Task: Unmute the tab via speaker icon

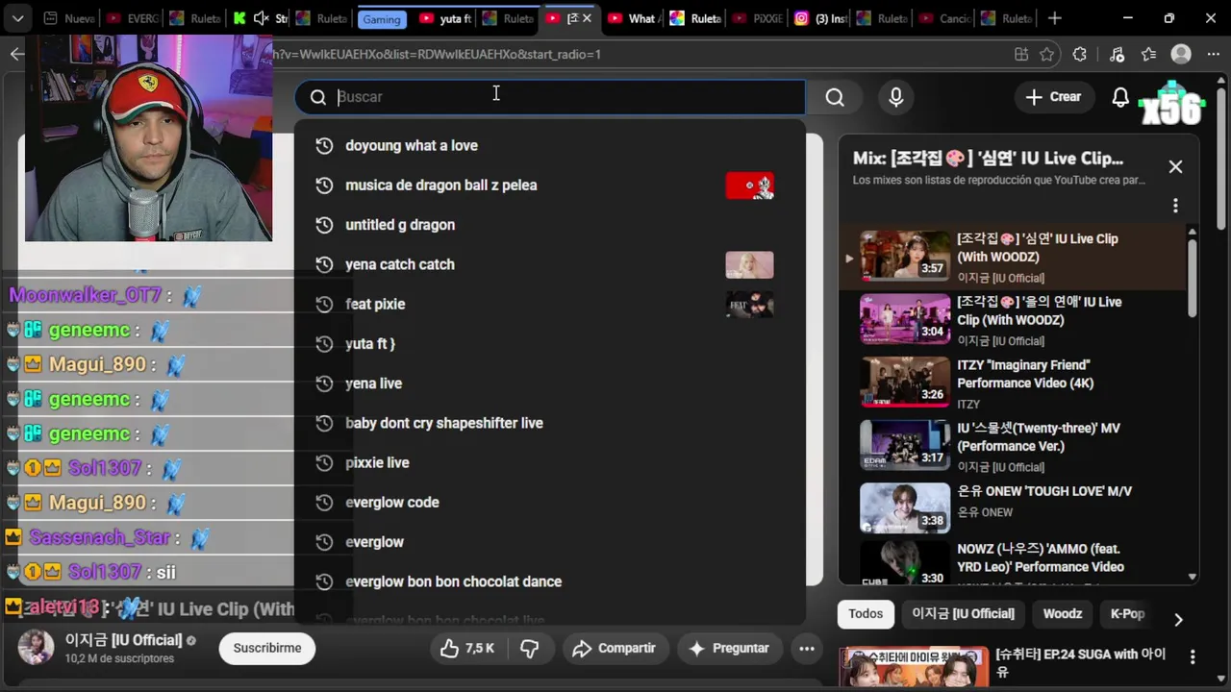Action: [260, 18]
